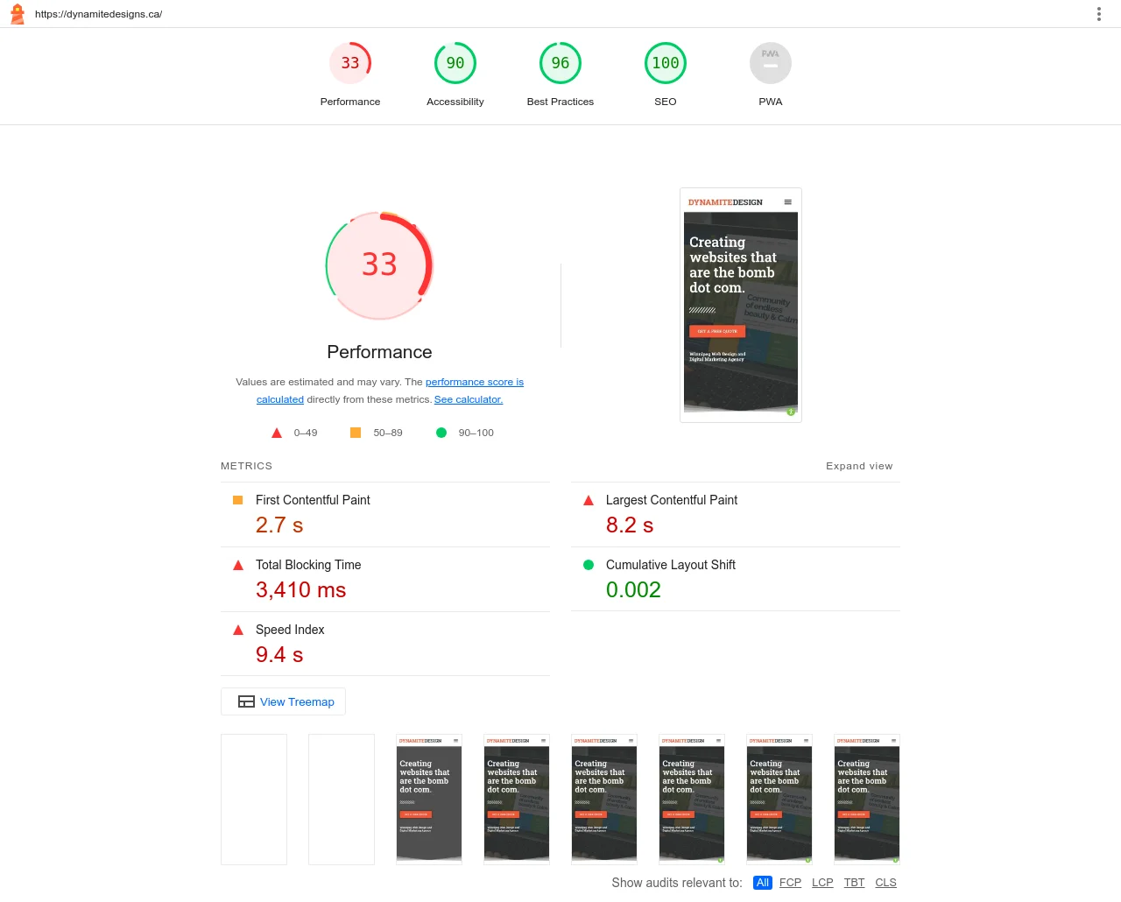Click the View Treemap button
The height and width of the screenshot is (902, 1121).
[x=284, y=701]
